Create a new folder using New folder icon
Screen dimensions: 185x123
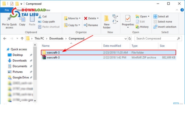coord(107,19)
